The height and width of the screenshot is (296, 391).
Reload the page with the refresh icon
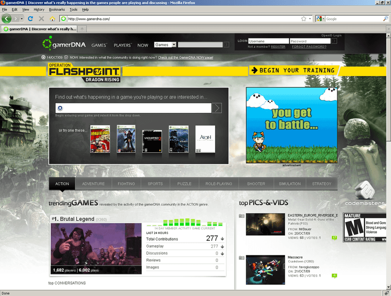(x=30, y=19)
